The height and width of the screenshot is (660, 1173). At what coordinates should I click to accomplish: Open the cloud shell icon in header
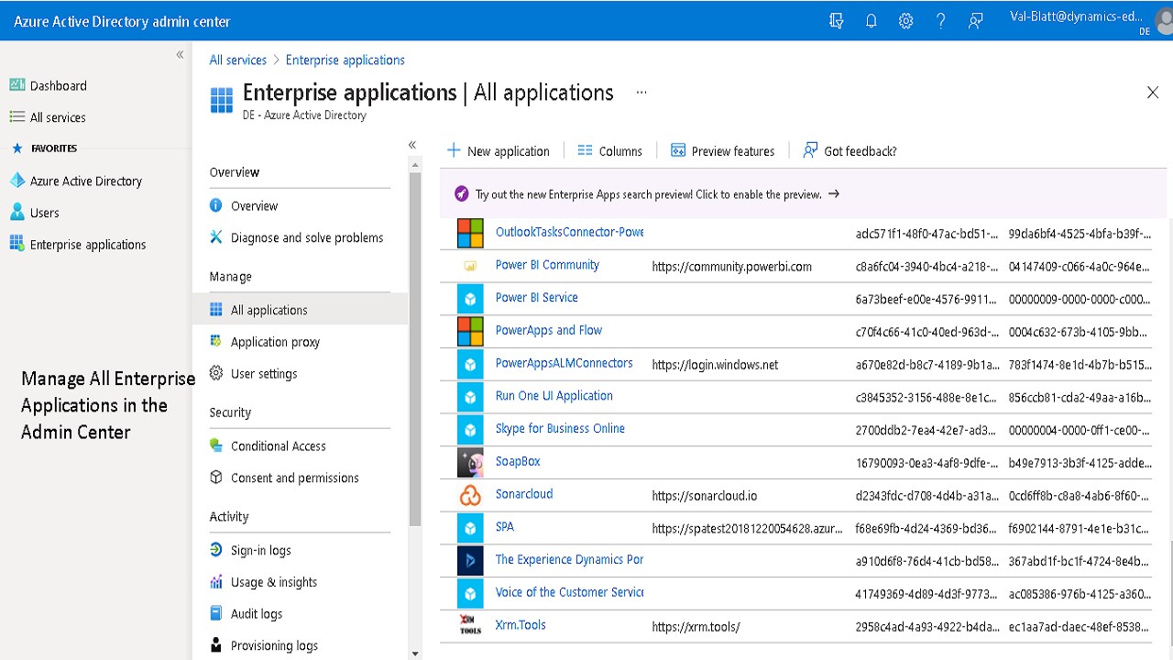[x=836, y=21]
